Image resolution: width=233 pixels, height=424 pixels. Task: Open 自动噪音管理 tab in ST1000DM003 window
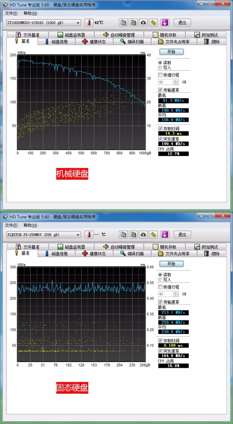coord(119,35)
